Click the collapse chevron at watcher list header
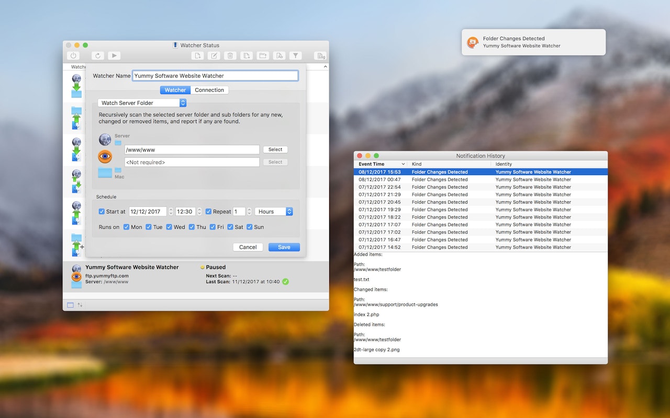 point(325,67)
